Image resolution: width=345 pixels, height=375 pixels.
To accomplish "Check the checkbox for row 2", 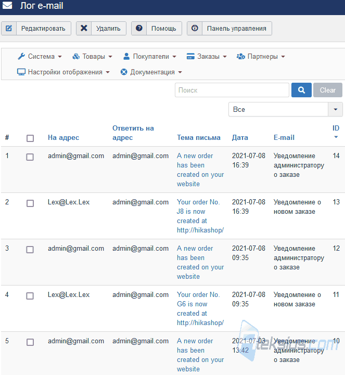I will [30, 203].
